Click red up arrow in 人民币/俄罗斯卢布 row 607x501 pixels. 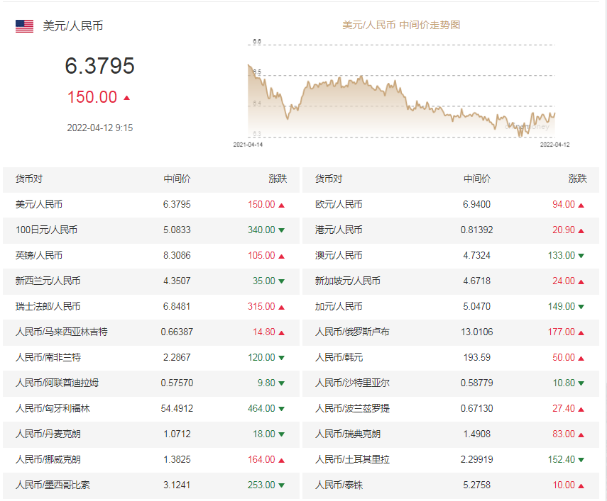(581, 332)
